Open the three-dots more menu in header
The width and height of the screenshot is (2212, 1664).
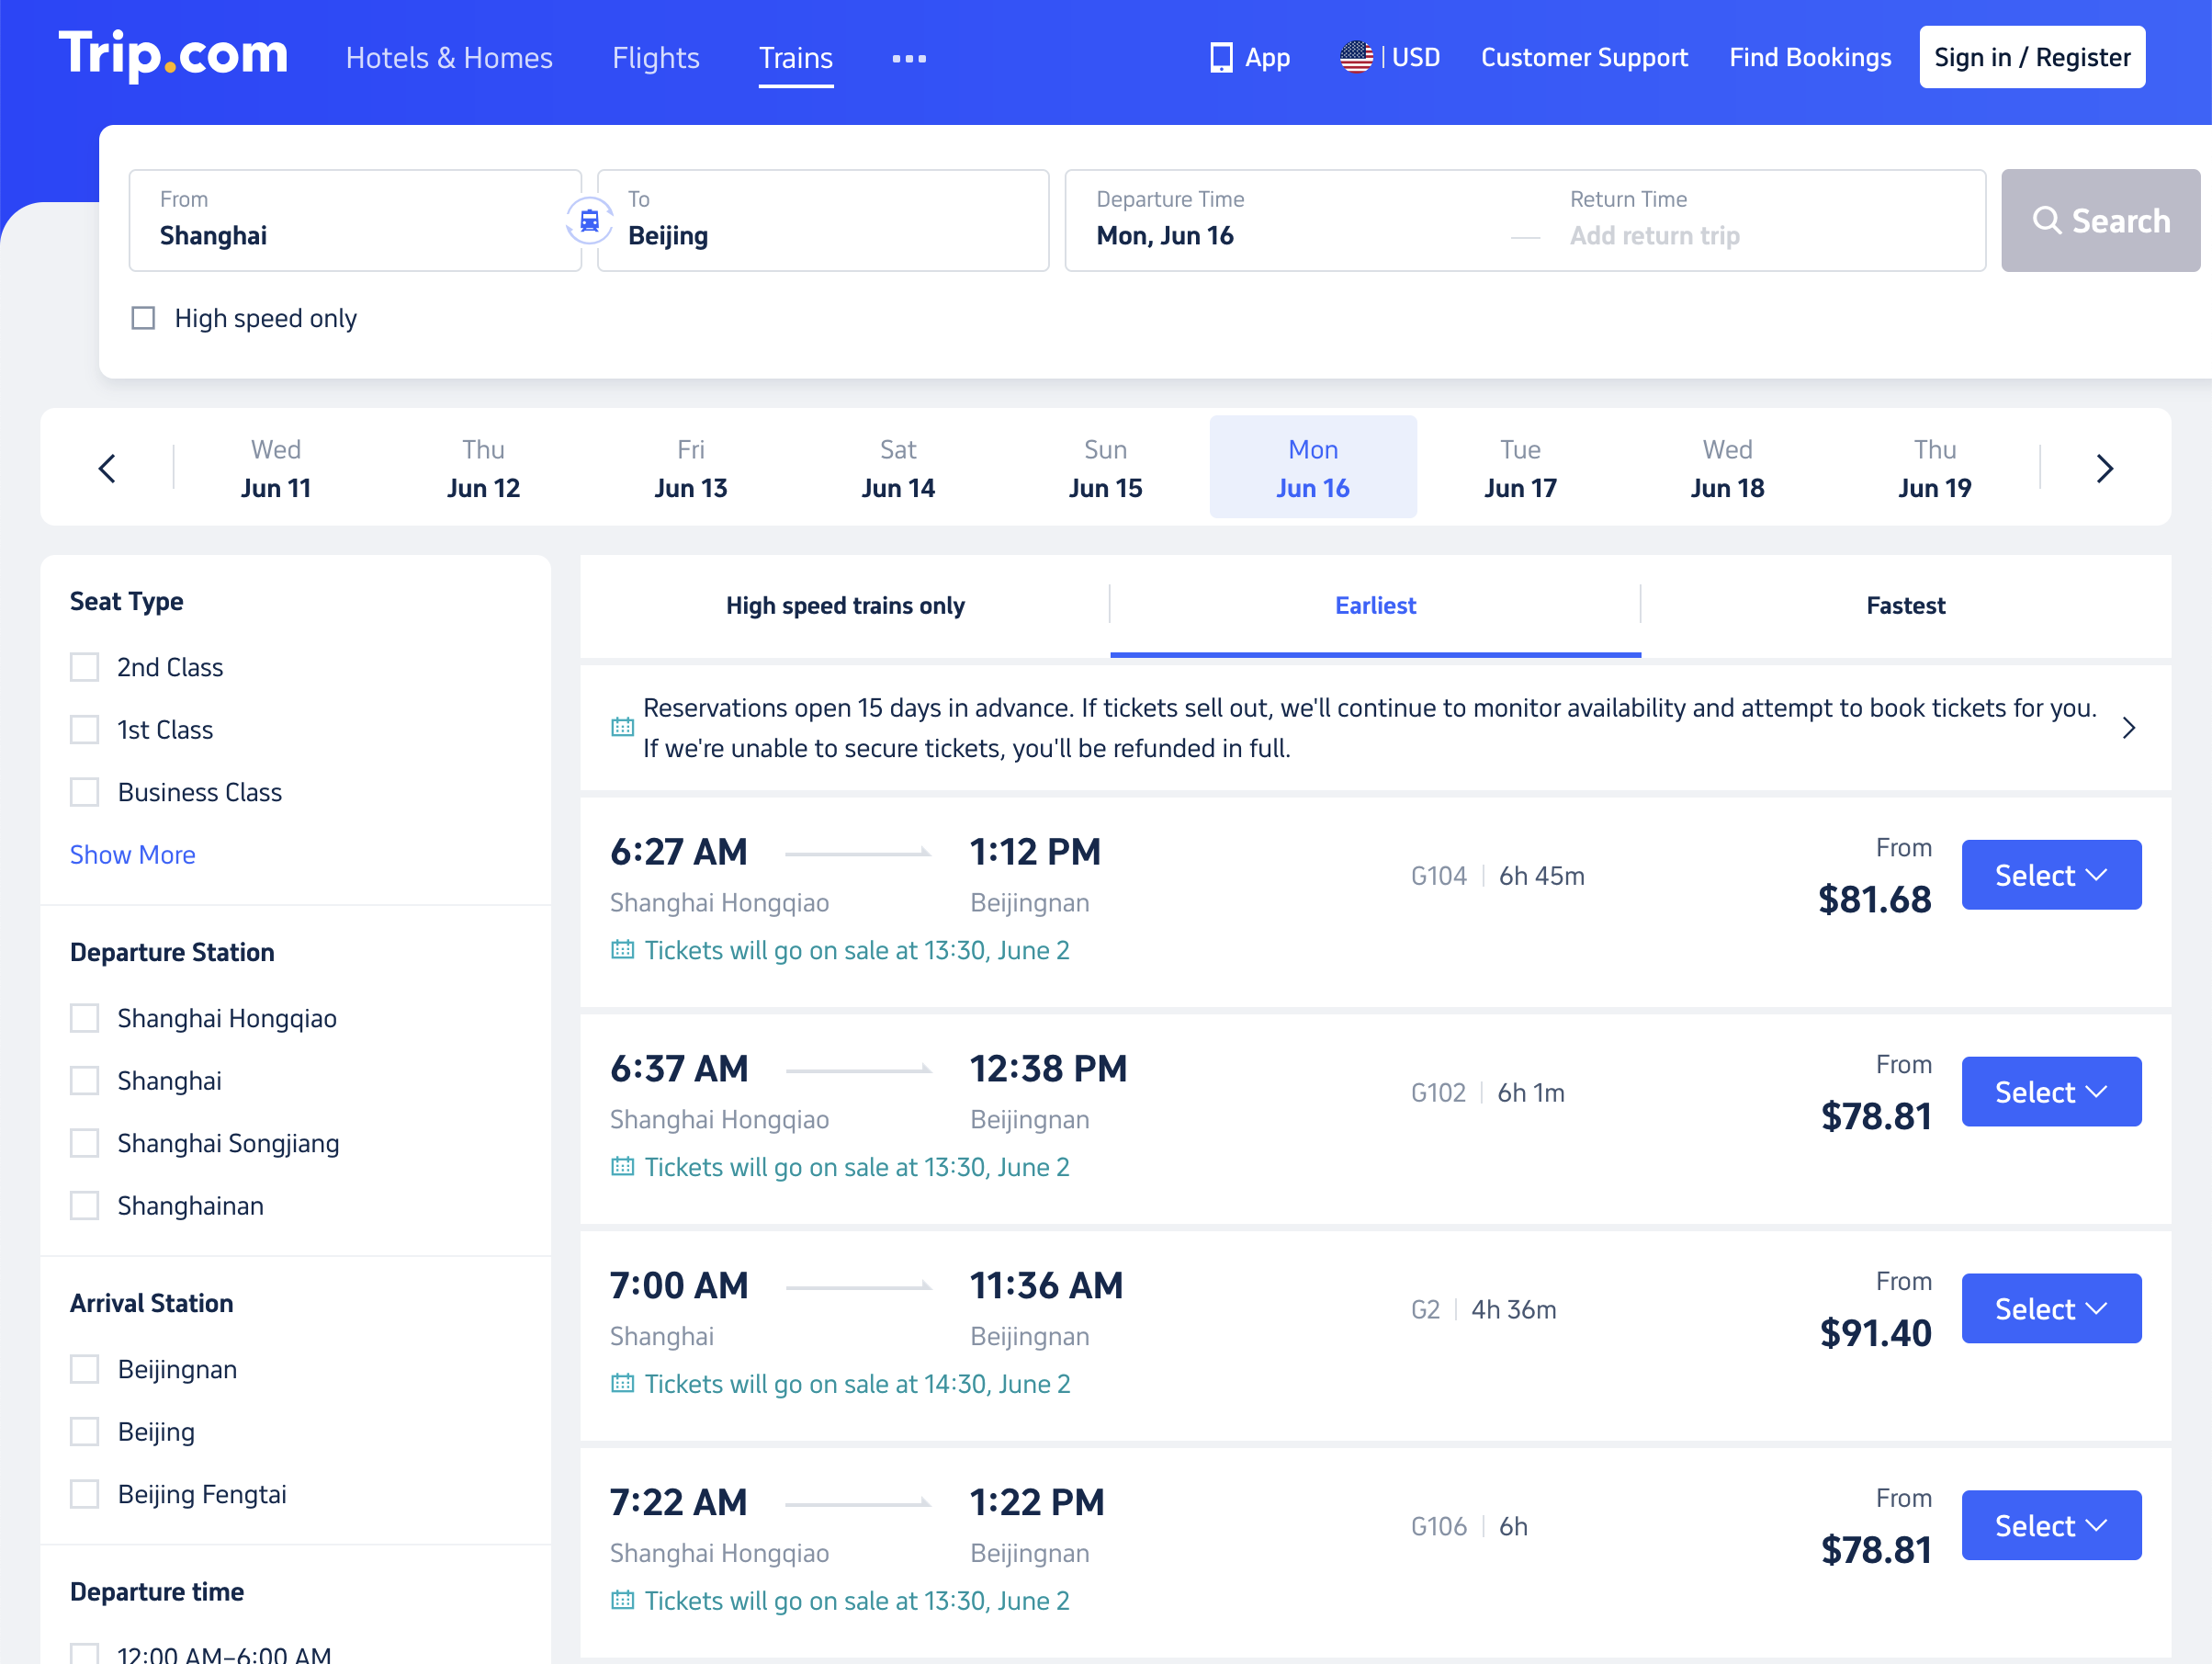909,59
